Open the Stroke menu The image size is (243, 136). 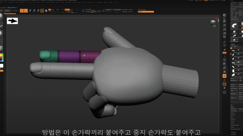pyautogui.click(x=84, y=2)
